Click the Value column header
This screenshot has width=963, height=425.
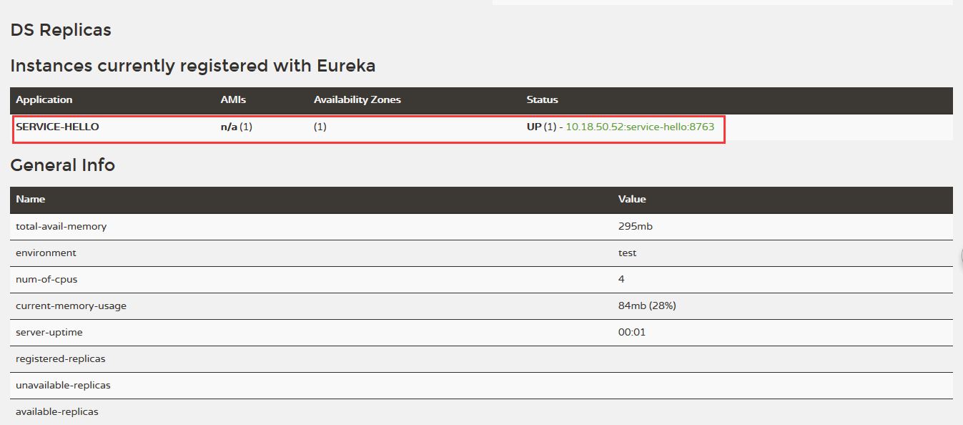(x=632, y=199)
